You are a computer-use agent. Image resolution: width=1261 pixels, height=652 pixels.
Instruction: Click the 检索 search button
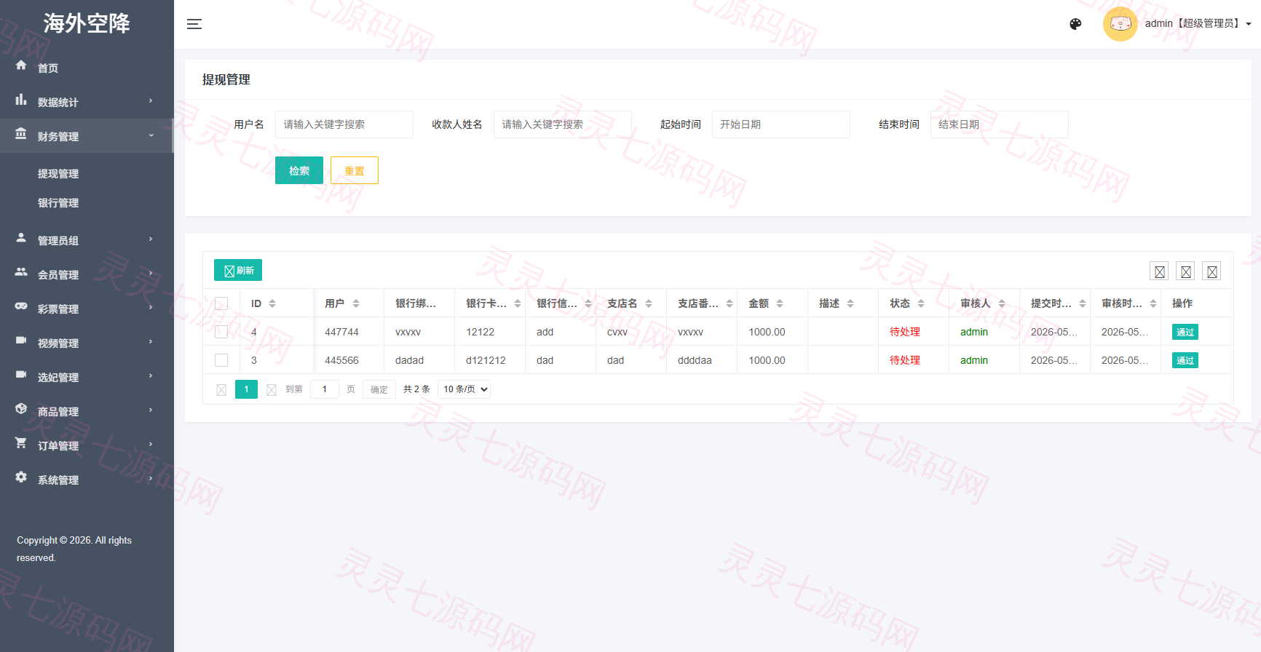pos(299,170)
